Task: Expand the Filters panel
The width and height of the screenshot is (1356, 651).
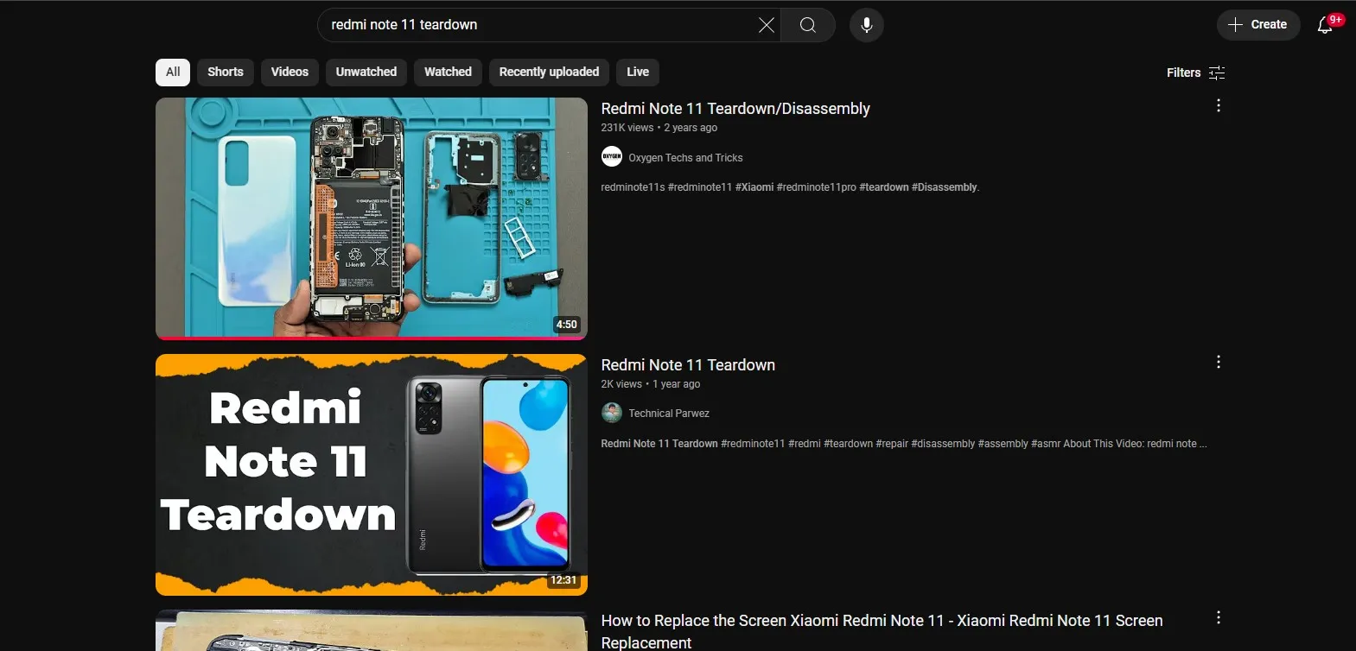Action: pos(1195,73)
